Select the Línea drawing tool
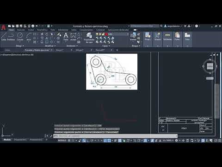Screen dimensions: 222x167 click(4, 37)
